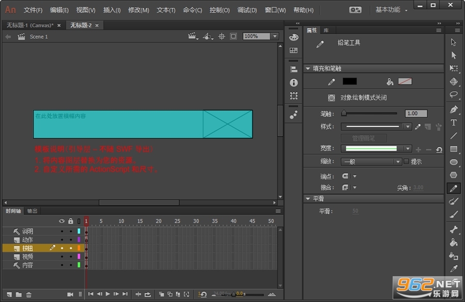Select the Subselection tool

coord(454,55)
